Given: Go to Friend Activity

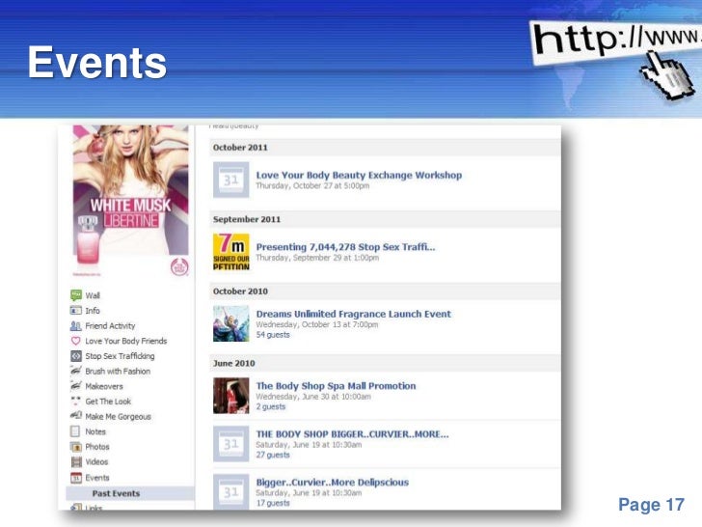Looking at the screenshot, I should (x=110, y=326).
